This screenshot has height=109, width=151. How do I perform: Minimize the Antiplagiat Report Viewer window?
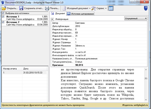(x=132, y=2)
